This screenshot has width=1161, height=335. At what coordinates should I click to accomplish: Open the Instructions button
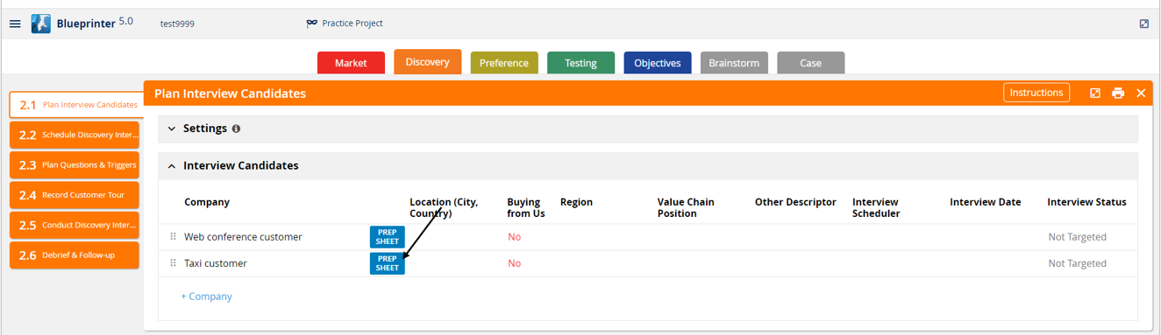point(1036,93)
